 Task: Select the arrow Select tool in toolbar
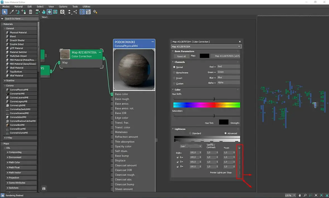5,12
